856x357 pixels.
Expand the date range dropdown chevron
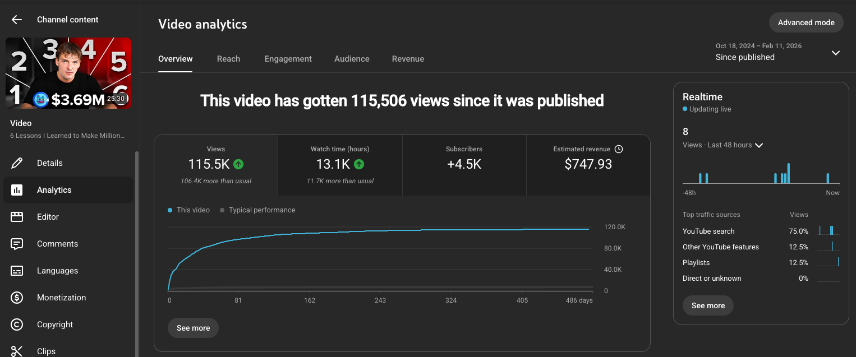click(x=836, y=52)
